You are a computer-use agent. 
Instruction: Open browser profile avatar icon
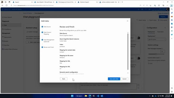coord(2,2)
